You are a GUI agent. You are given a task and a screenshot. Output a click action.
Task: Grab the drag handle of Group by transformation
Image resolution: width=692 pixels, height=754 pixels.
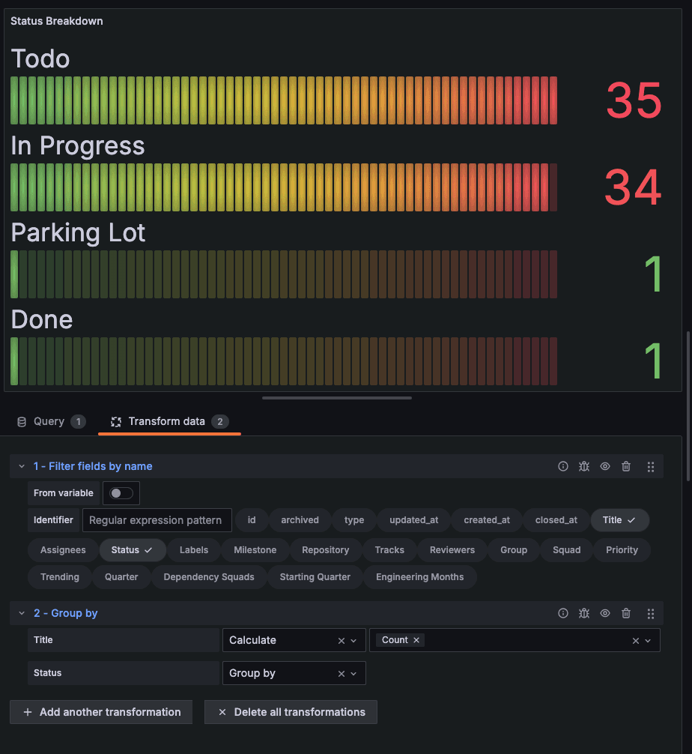point(651,613)
